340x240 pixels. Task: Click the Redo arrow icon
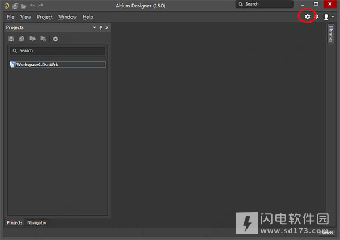(41, 6)
